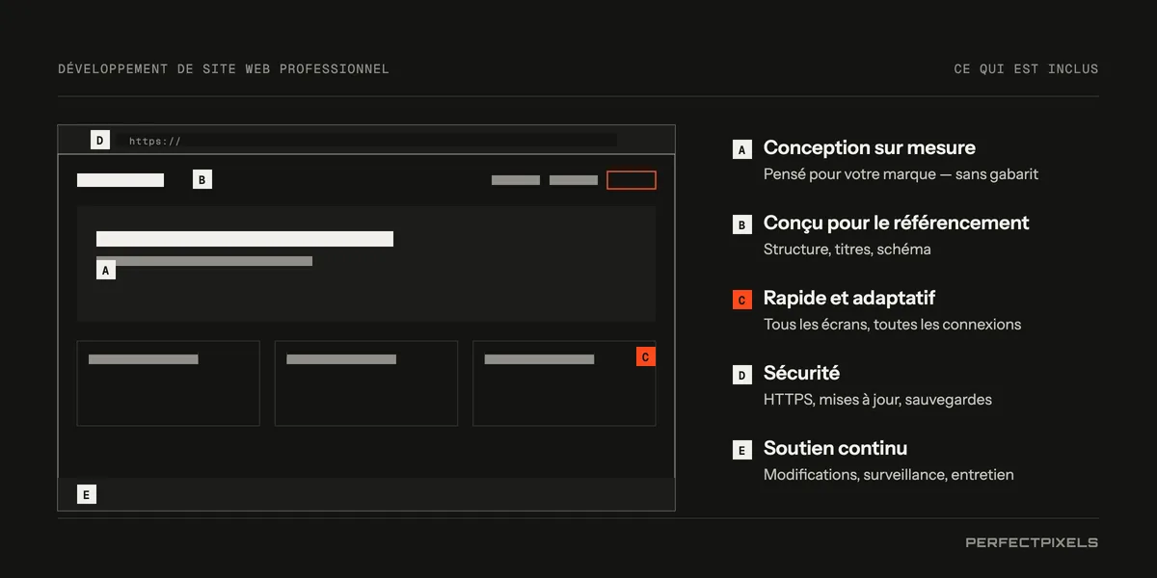
Task: Click the PERFECTPIXELS wordmark
Action: (x=1032, y=542)
